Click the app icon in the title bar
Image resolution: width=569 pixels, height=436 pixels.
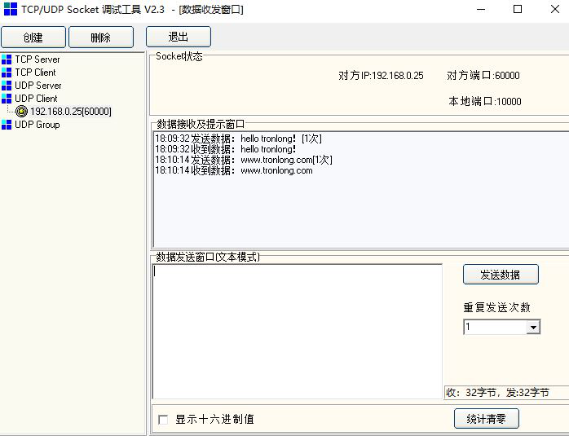click(x=9, y=10)
